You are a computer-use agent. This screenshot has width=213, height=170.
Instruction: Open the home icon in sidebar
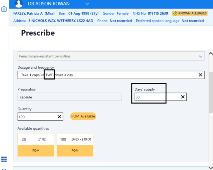(x=4, y=9)
